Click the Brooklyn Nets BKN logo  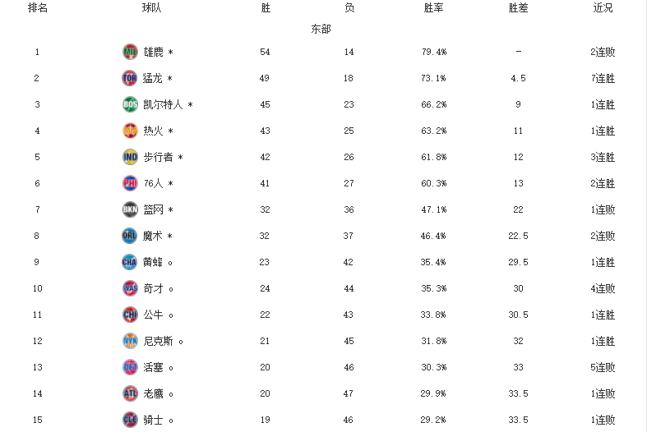click(x=130, y=209)
